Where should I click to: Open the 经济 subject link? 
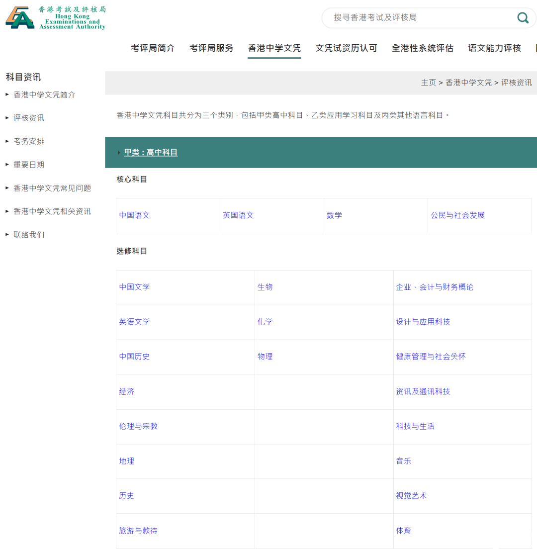pos(127,391)
